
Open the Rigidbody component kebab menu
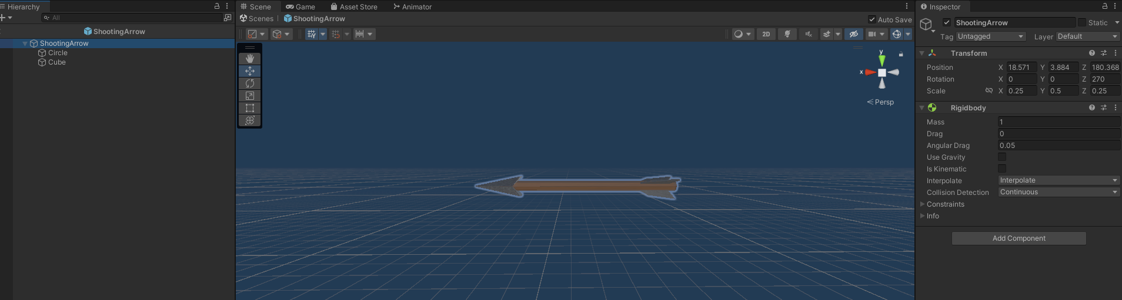point(1116,107)
